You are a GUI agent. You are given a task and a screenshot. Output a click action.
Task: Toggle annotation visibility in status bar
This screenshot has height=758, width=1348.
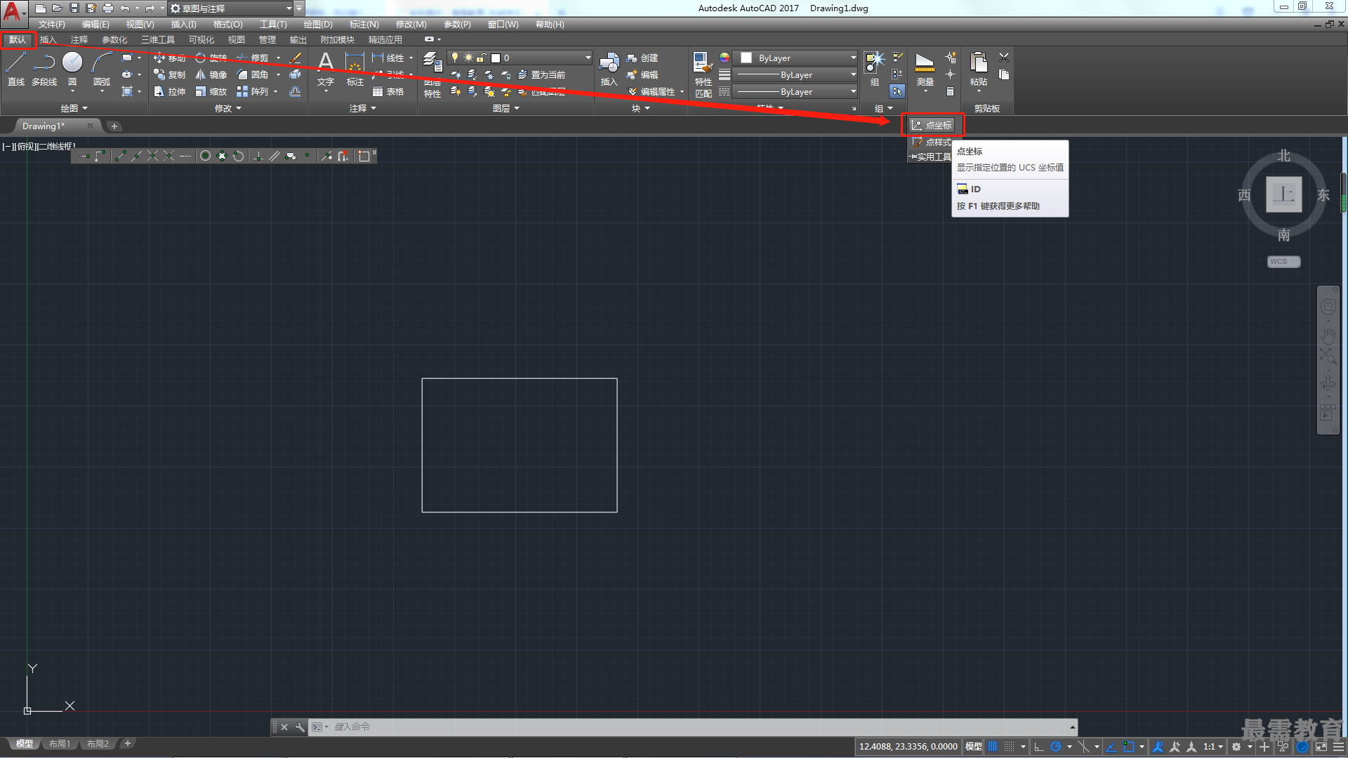[1158, 747]
